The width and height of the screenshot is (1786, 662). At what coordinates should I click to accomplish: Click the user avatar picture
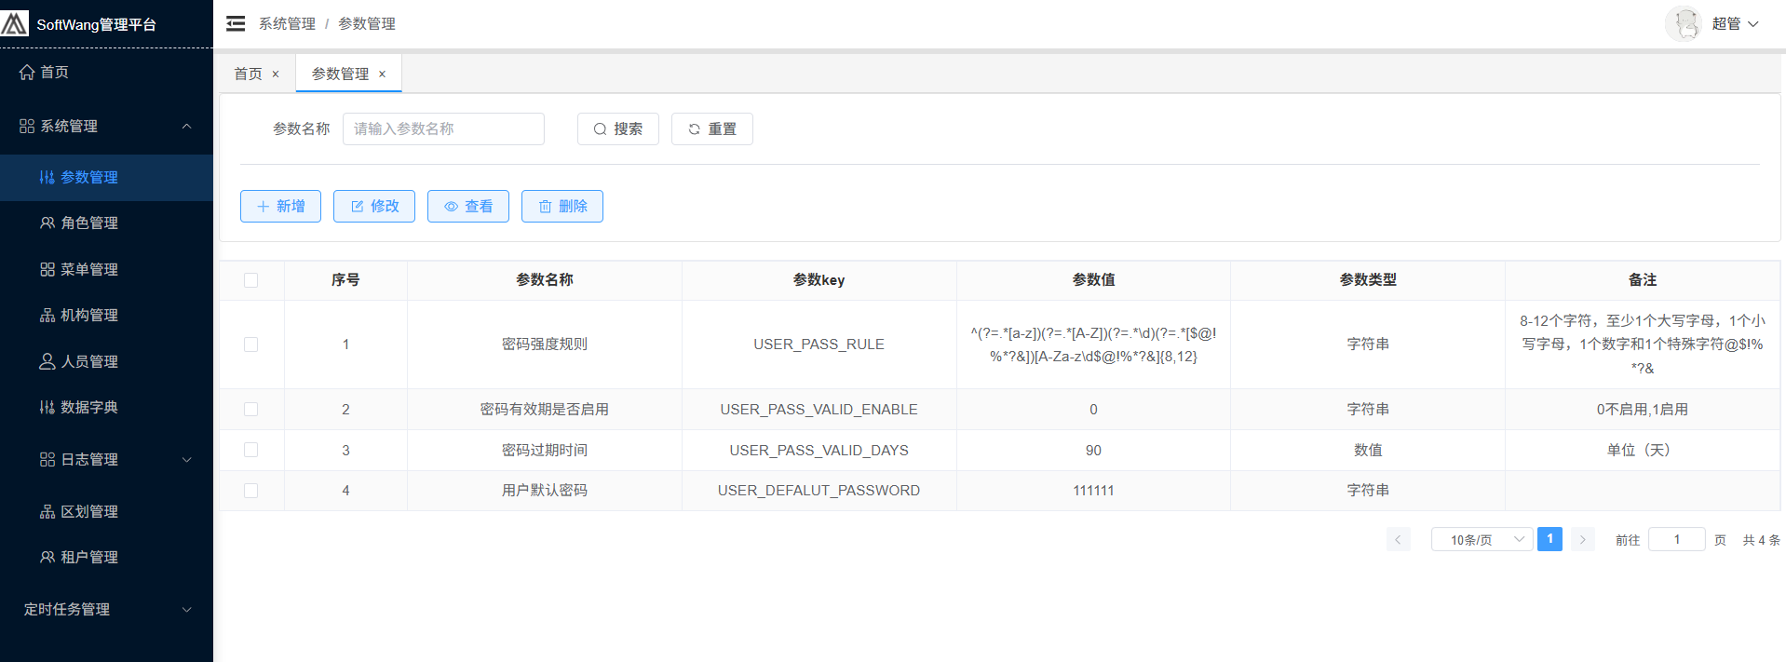coord(1682,23)
